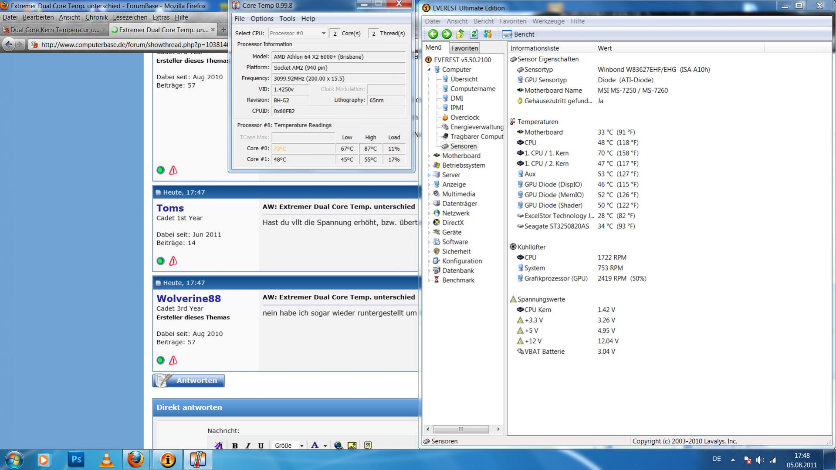The image size is (836, 470).
Task: Click the insert link globe icon
Action: pyautogui.click(x=338, y=446)
